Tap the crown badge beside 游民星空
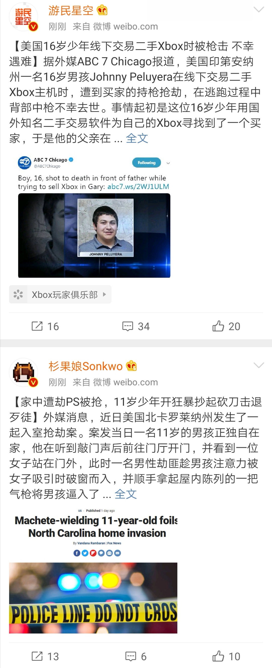This screenshot has height=668, width=272. pyautogui.click(x=102, y=10)
